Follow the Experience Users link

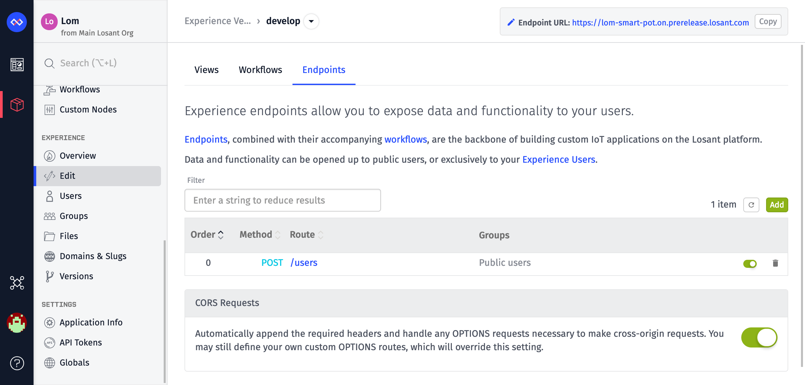pos(559,159)
